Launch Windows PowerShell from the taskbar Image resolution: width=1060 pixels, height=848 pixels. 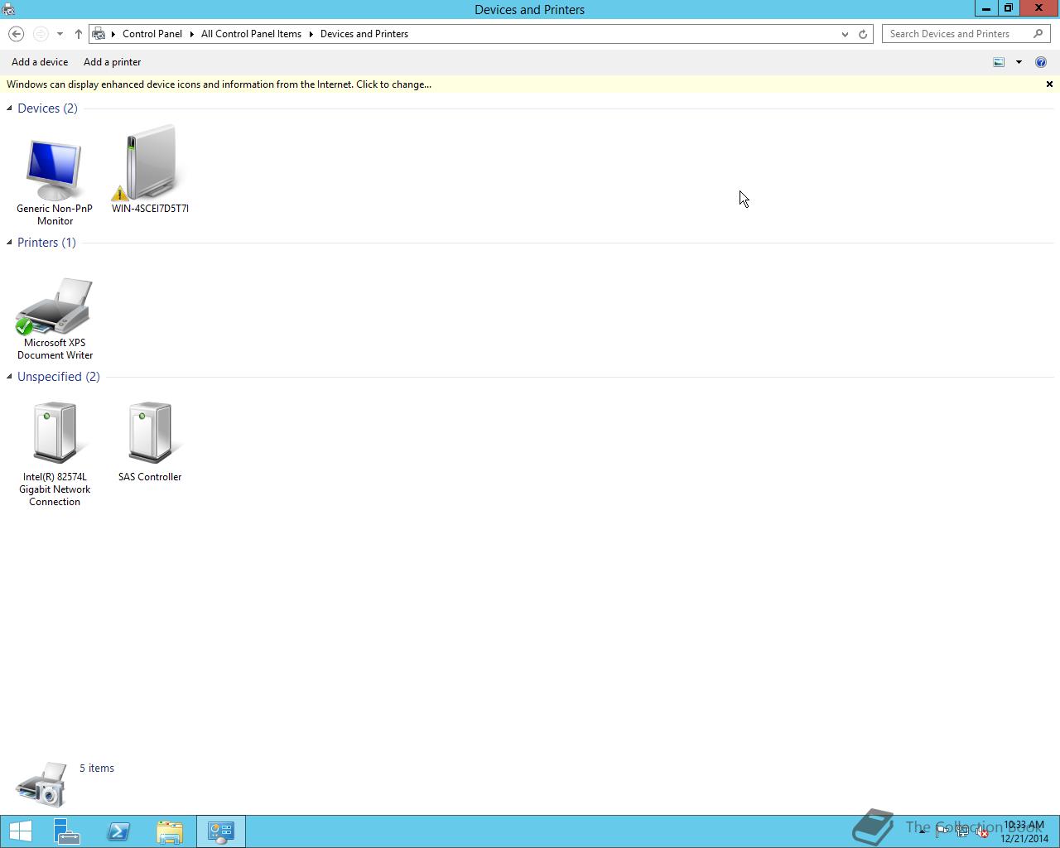click(118, 831)
